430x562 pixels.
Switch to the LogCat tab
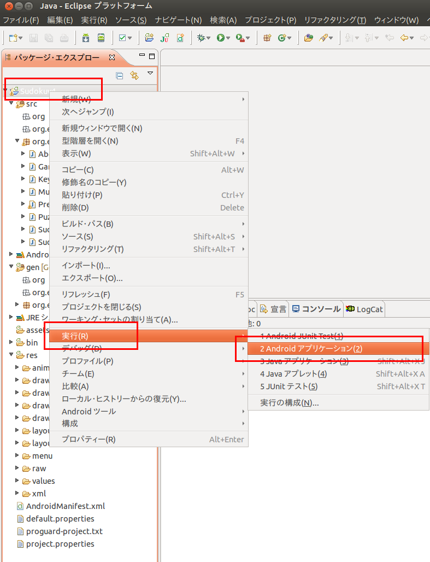click(364, 309)
